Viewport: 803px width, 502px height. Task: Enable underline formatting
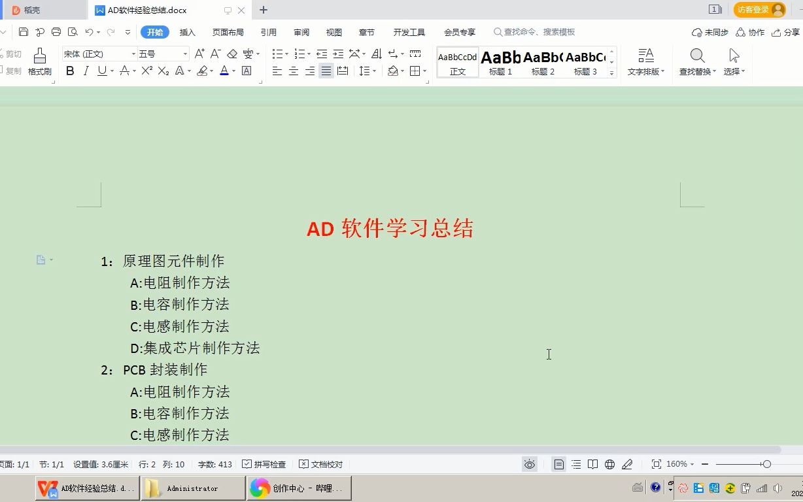[102, 71]
